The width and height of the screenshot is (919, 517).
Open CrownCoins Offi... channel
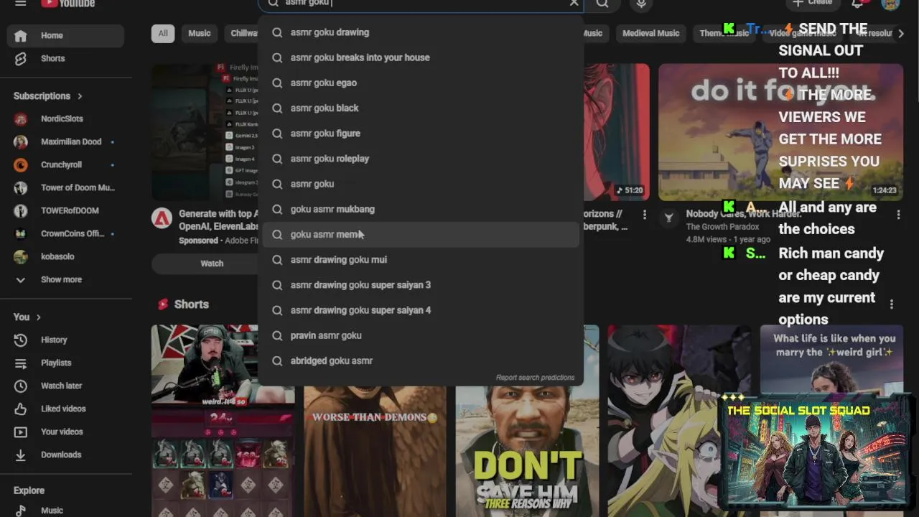[x=66, y=233]
